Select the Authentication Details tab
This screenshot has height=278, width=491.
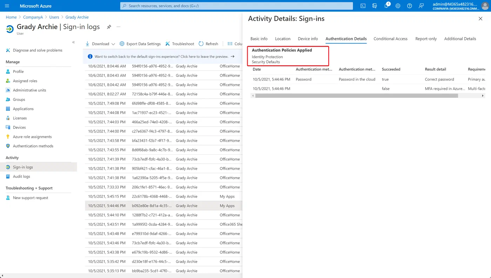click(x=346, y=39)
